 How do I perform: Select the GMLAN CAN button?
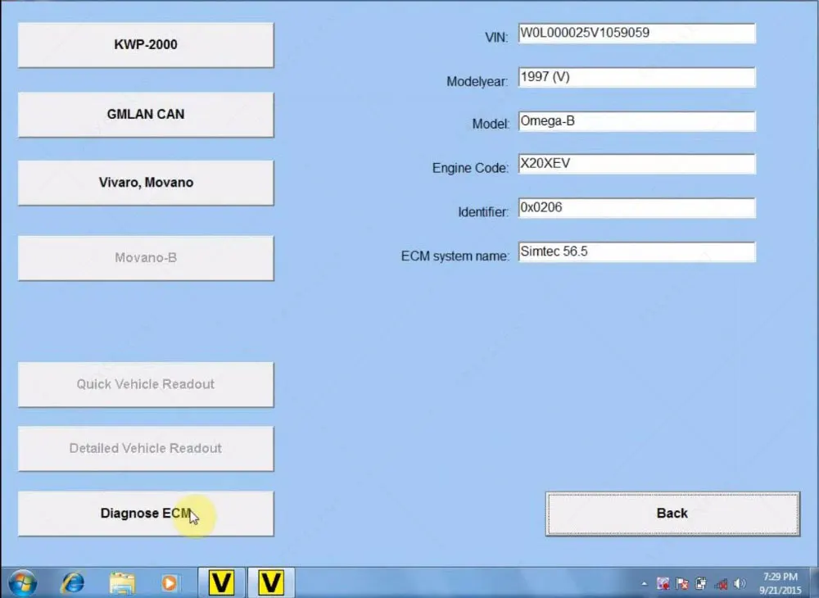click(x=146, y=115)
